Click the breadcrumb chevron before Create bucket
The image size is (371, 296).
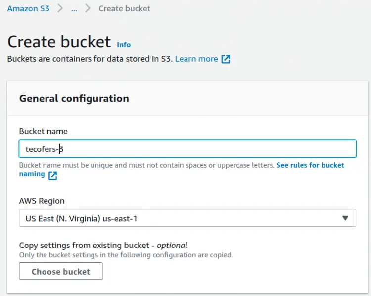coord(88,8)
